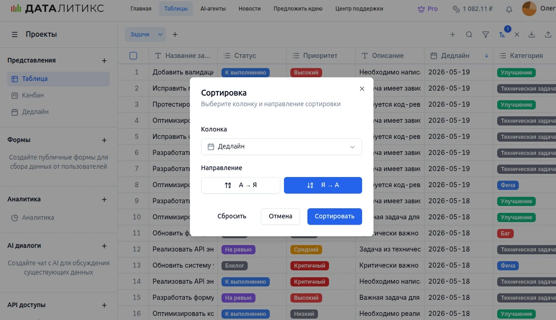Image resolution: width=556 pixels, height=320 pixels.
Task: Add a new view in Представления
Action: 104,61
